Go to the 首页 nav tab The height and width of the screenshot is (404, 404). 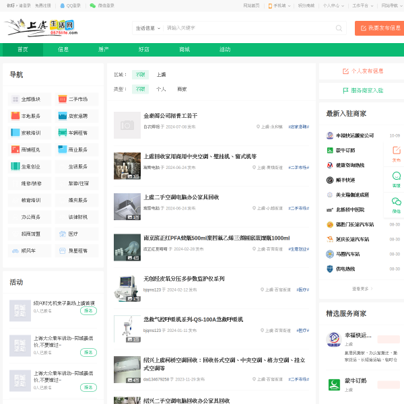coord(23,49)
